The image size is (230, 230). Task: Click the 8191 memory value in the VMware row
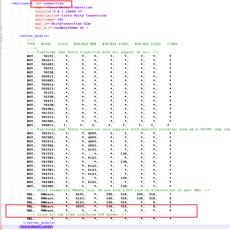[x=80, y=194]
